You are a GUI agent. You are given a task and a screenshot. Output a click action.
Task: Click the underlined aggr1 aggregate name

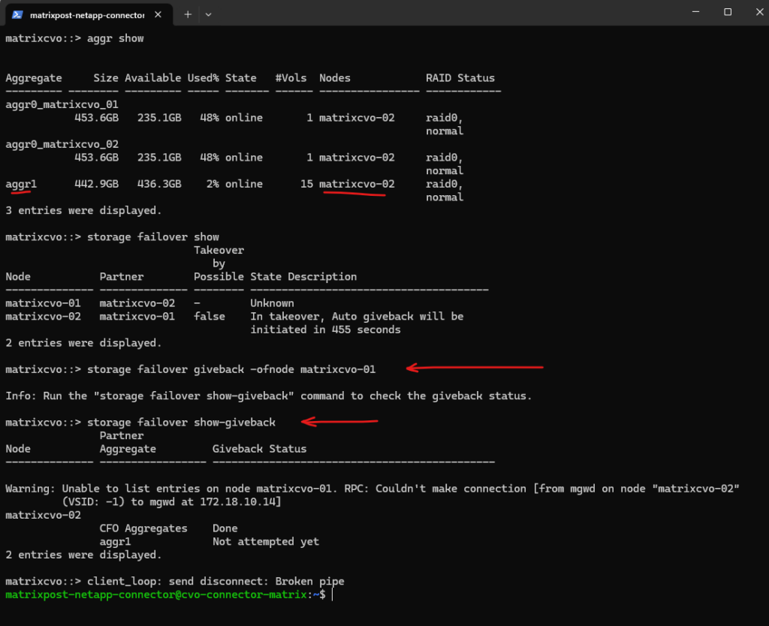tap(21, 184)
